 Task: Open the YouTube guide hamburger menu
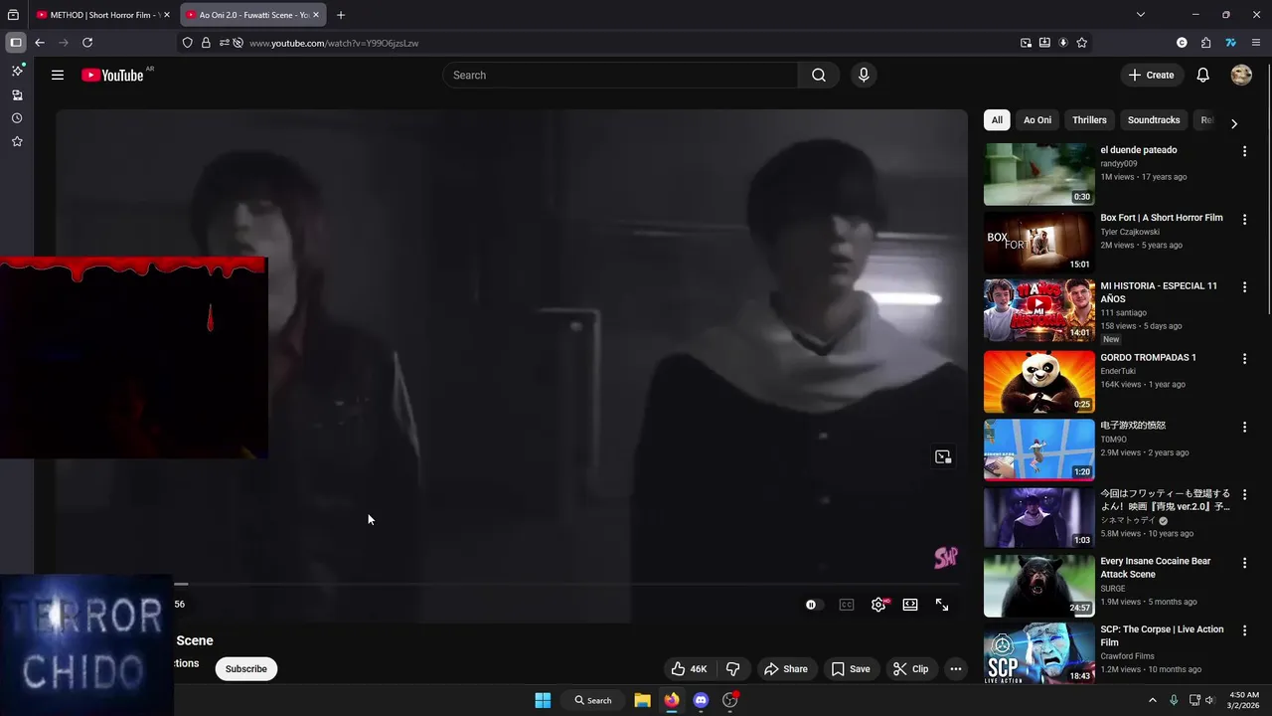(58, 75)
